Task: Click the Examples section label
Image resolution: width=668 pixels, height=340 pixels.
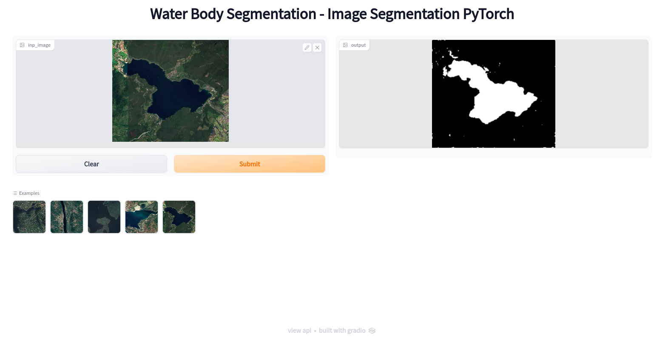Action: (29, 193)
